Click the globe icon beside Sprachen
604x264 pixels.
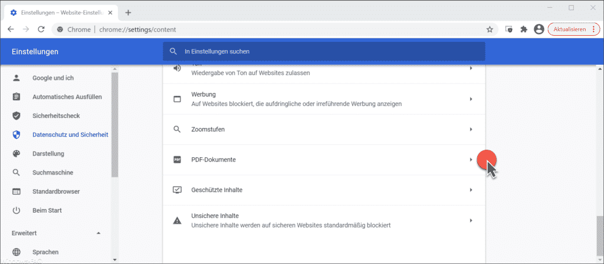[x=16, y=252]
